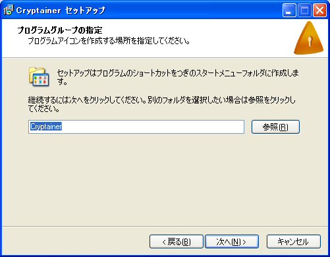Click the text starting セットアップはプログラムのショートカット

click(x=178, y=77)
